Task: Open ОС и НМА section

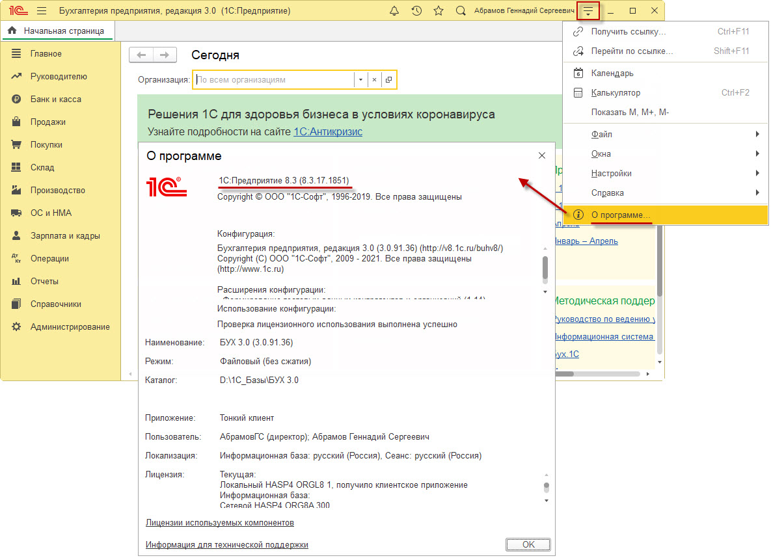Action: [60, 213]
